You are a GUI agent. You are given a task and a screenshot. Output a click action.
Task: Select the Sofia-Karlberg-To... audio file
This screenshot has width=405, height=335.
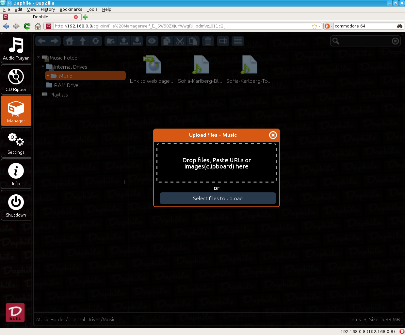(x=249, y=69)
